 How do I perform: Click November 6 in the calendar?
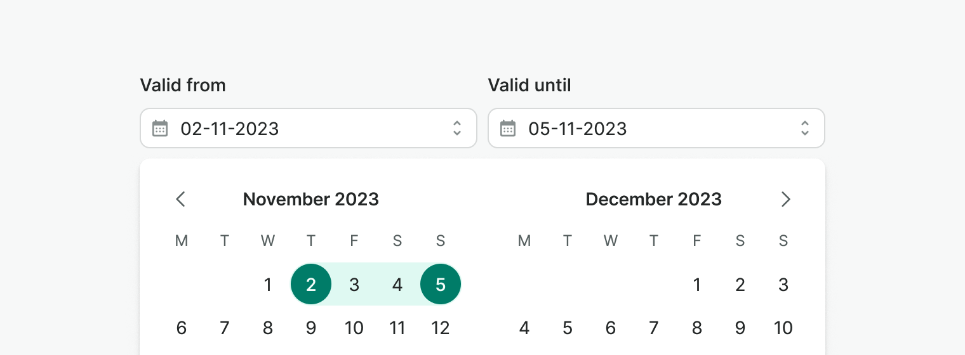(x=182, y=328)
